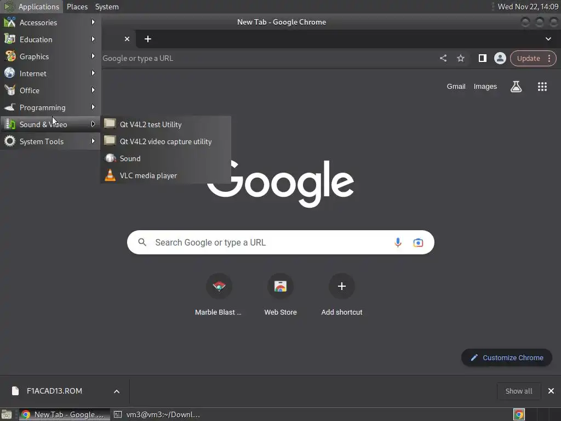This screenshot has height=421, width=561.
Task: Click the VLC cone icon
Action: pyautogui.click(x=110, y=175)
